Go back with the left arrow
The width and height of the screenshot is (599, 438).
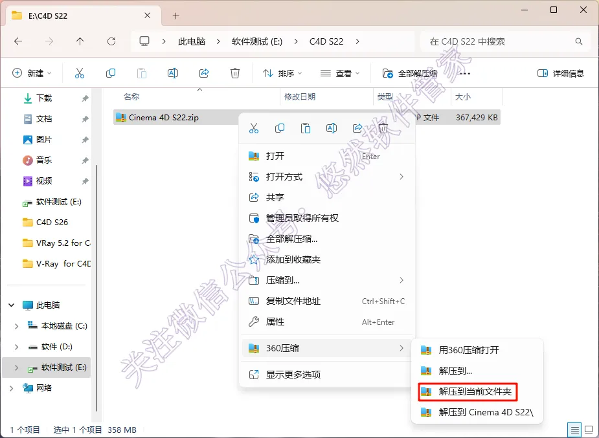point(18,41)
